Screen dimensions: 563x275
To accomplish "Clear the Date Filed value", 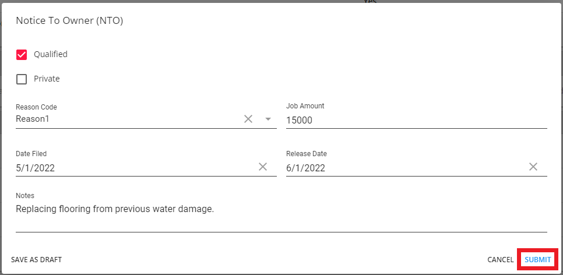I will tap(263, 167).
